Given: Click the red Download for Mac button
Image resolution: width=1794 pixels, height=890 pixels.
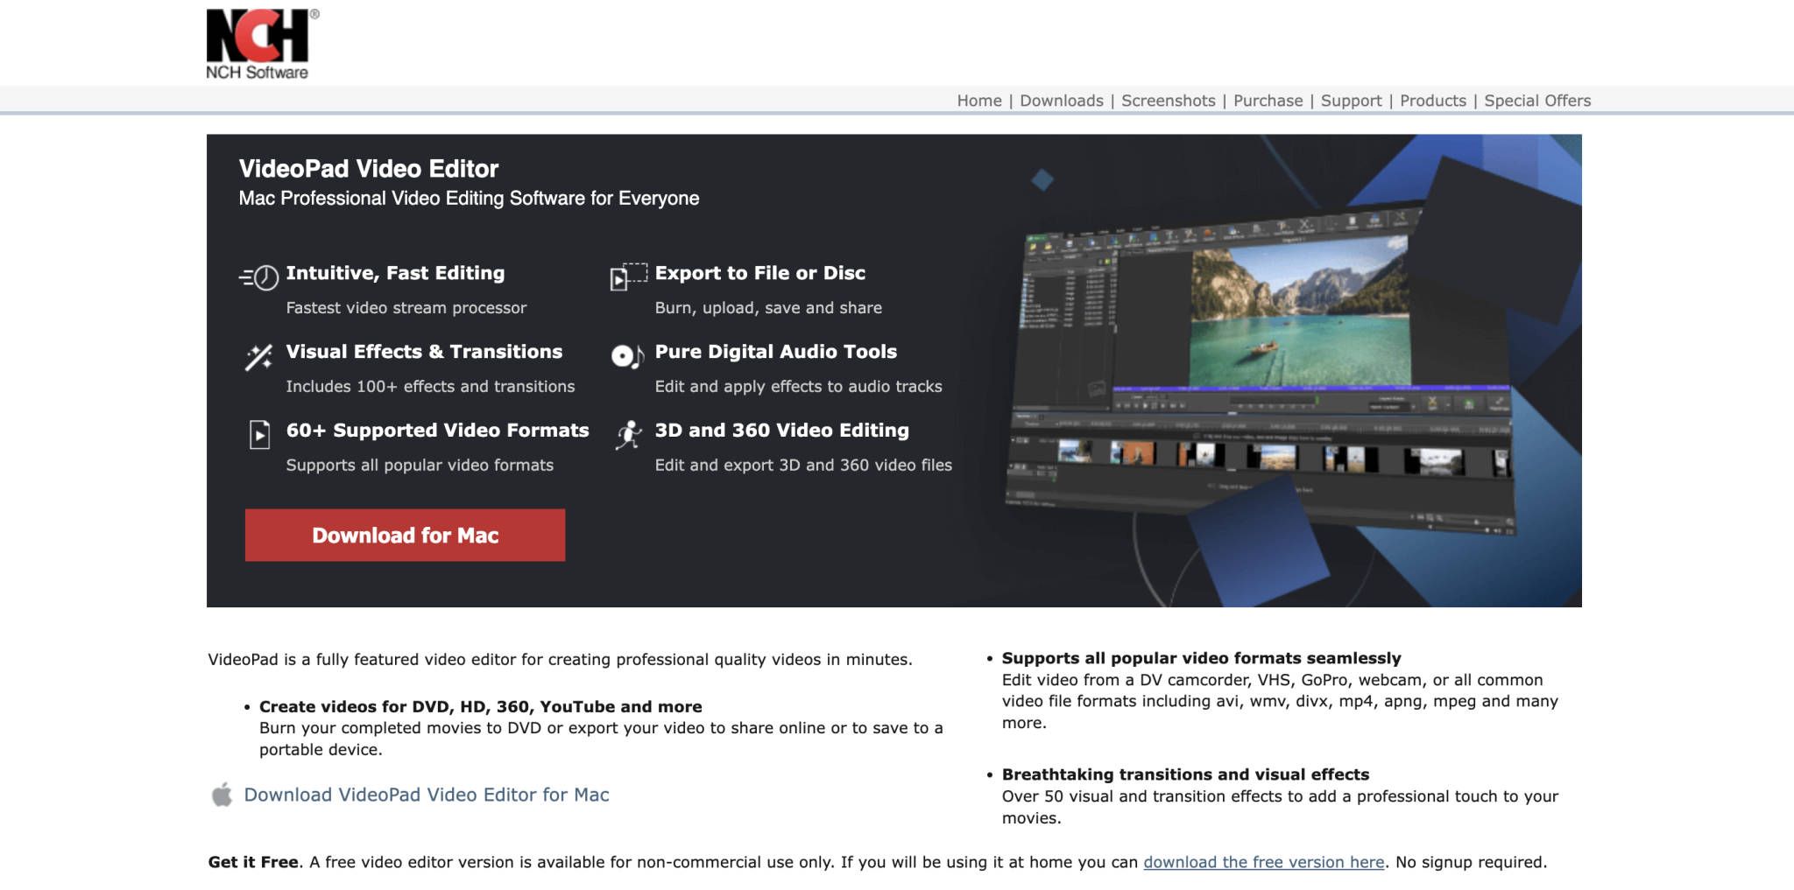Looking at the screenshot, I should 405,535.
